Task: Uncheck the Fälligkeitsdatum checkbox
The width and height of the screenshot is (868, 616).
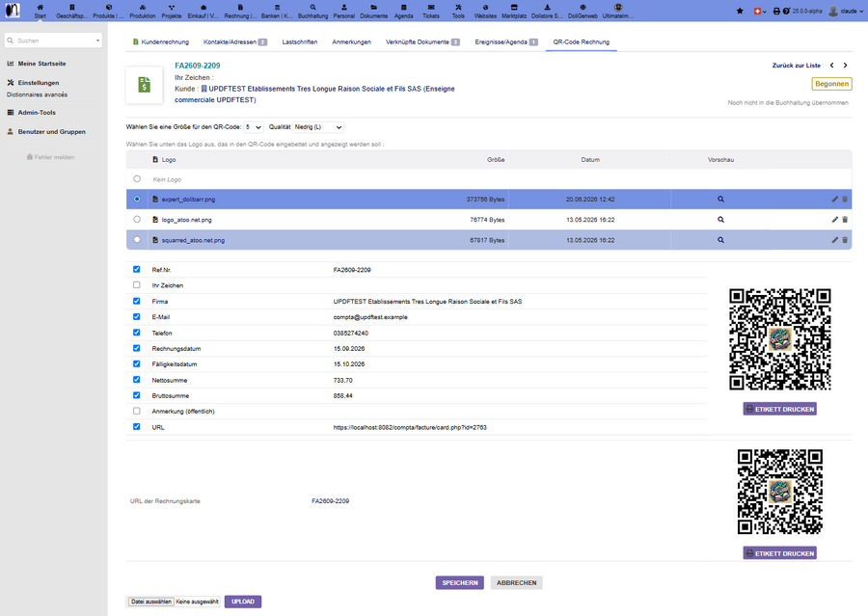Action: point(136,363)
